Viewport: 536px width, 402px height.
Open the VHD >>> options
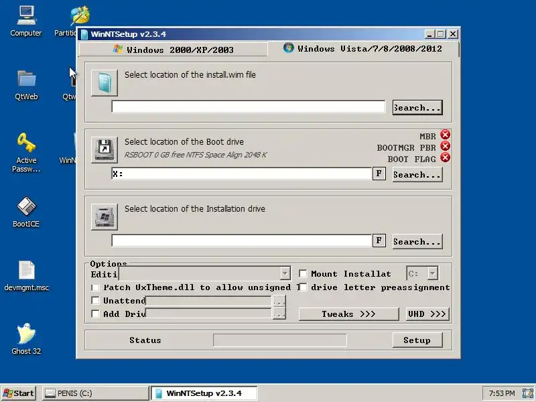click(x=427, y=314)
